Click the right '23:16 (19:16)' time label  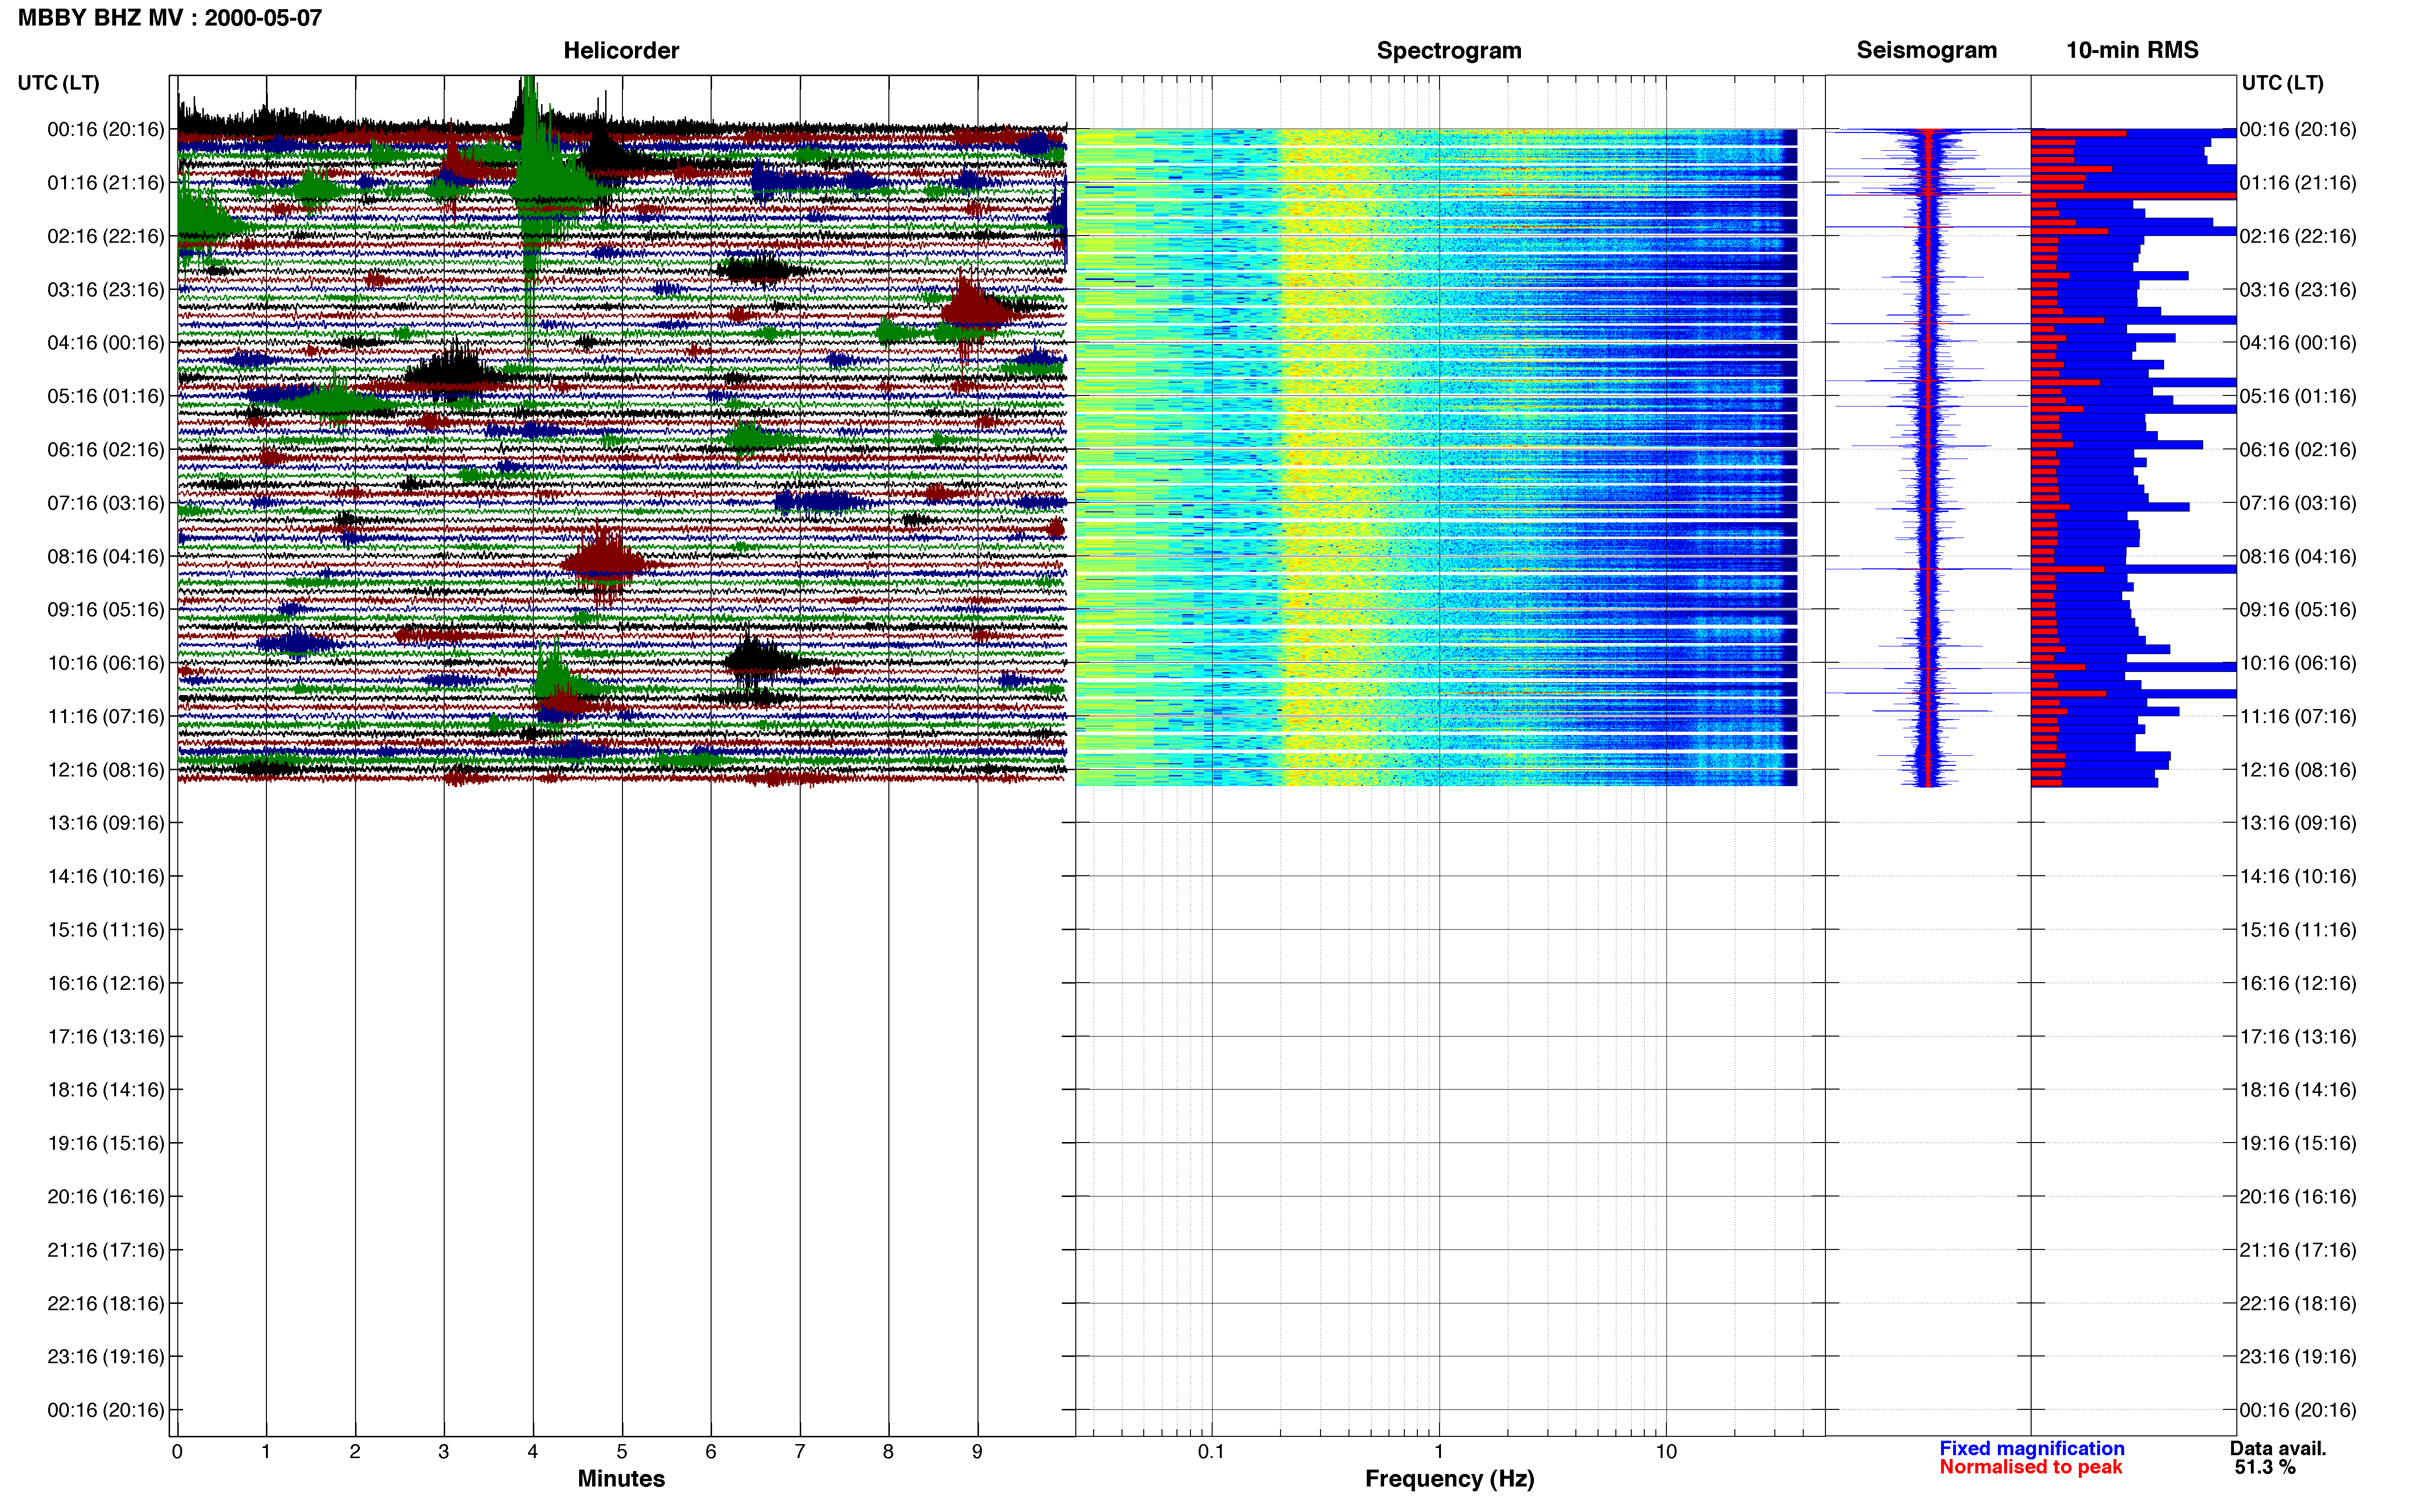click(x=2298, y=1357)
